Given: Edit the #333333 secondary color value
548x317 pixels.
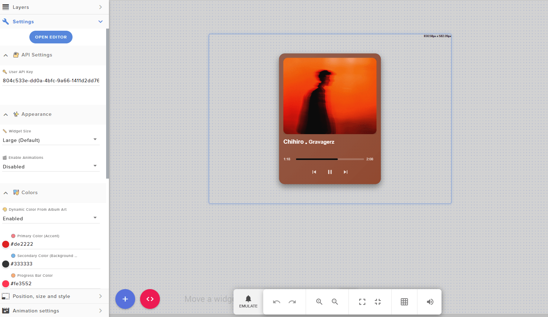Looking at the screenshot, I should point(55,264).
